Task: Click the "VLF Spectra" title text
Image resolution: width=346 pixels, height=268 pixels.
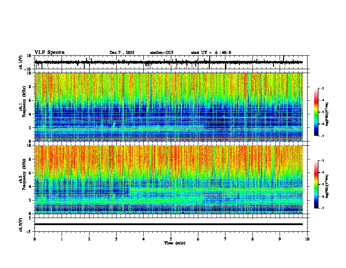Action: pos(49,53)
